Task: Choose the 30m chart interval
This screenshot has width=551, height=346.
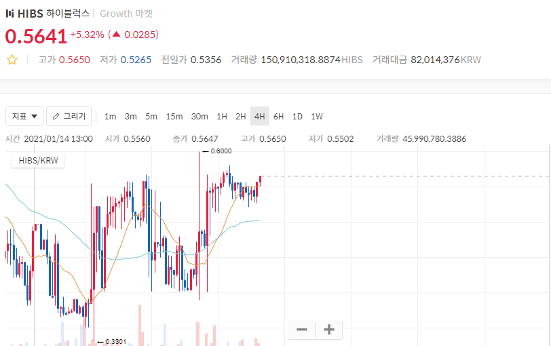Action: click(x=199, y=116)
